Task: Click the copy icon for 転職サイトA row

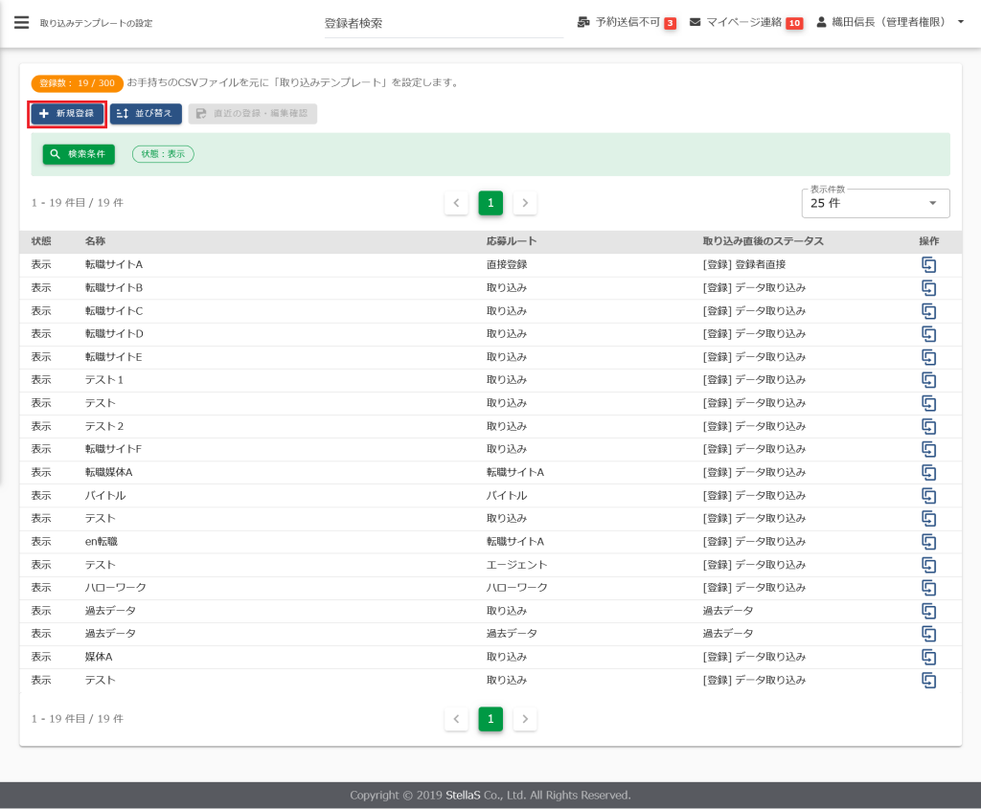Action: 928,265
